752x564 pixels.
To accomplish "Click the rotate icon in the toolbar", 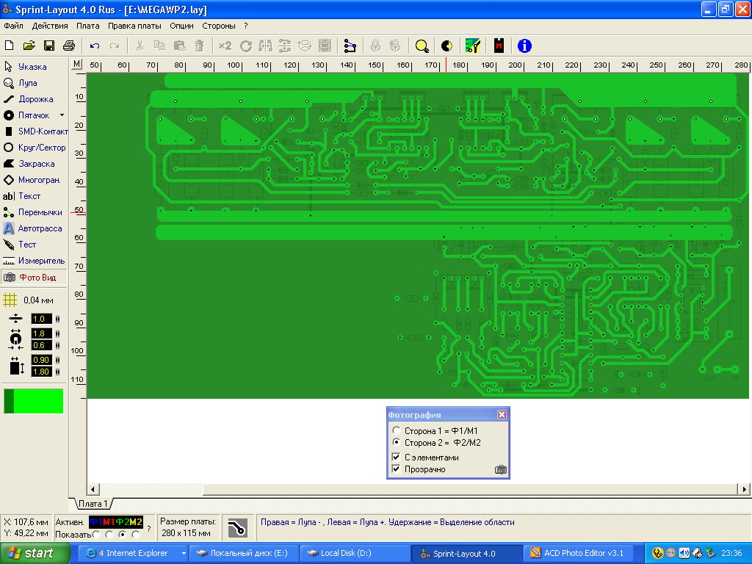I will 245,46.
